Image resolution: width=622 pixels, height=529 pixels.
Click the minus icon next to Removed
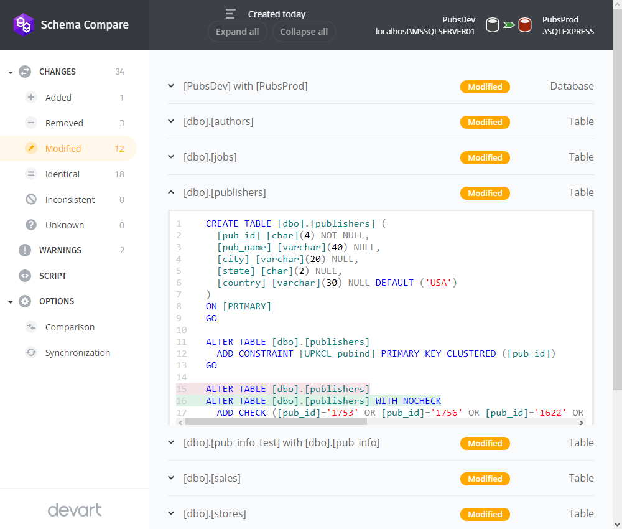[x=31, y=123]
